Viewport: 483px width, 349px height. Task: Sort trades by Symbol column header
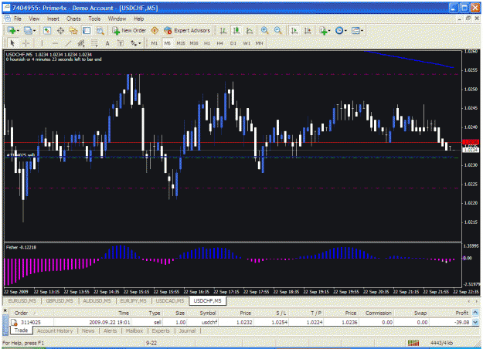(208, 313)
